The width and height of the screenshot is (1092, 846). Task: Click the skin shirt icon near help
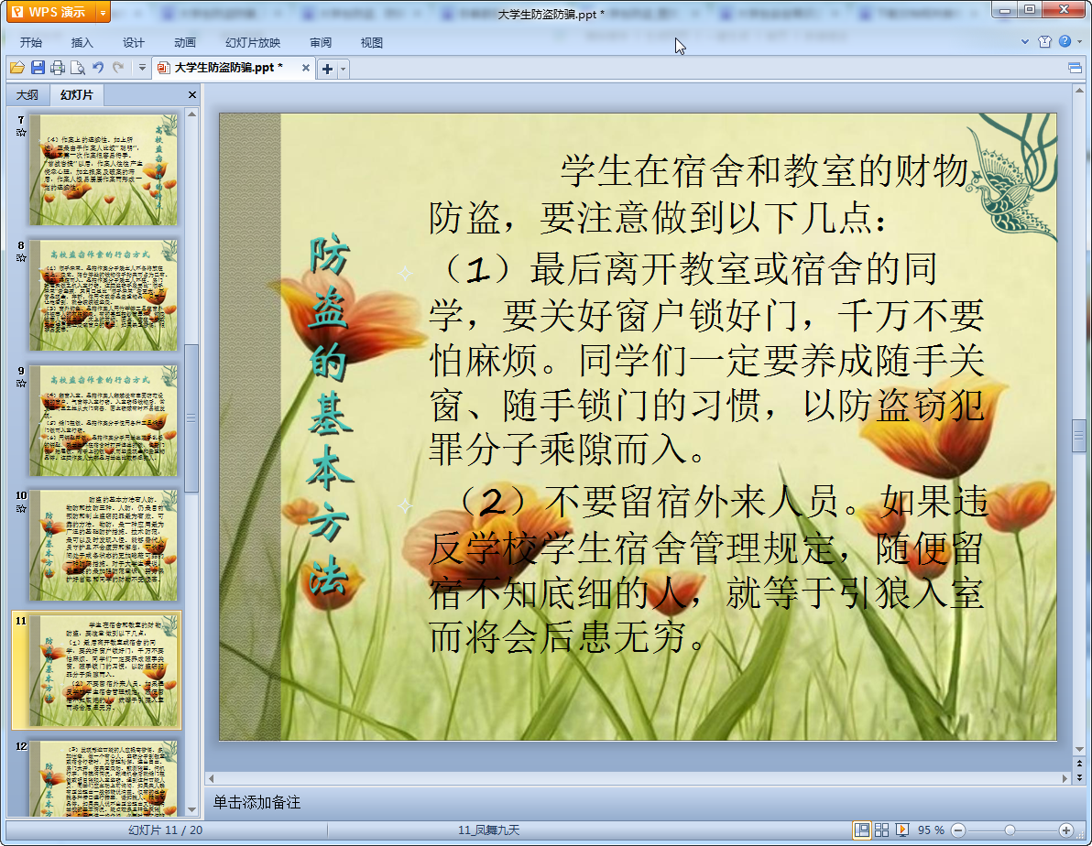tap(1044, 42)
